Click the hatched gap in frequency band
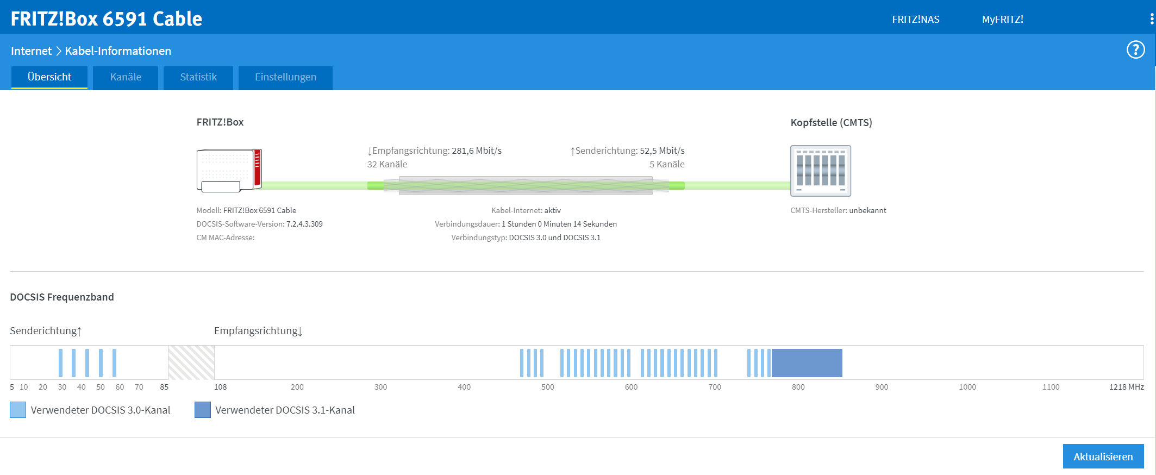 click(191, 362)
